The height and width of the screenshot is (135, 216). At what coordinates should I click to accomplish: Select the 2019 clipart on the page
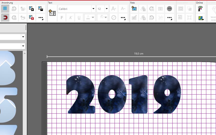(124, 95)
